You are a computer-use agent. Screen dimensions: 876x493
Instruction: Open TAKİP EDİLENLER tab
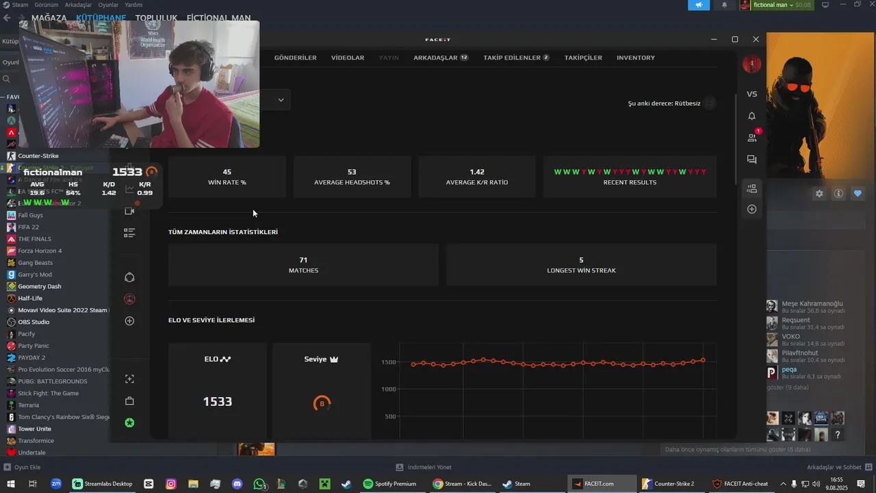pyautogui.click(x=516, y=58)
